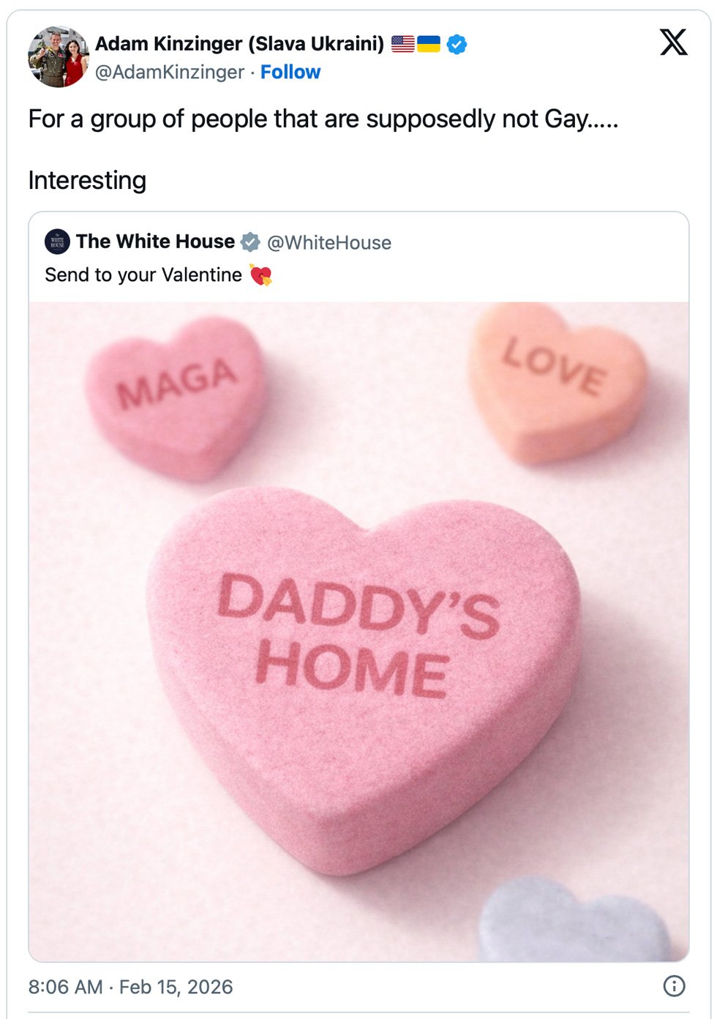Image resolution: width=717 pixels, height=1019 pixels.
Task: Click the "supposedly not Gay" tweet text
Action: [x=323, y=119]
